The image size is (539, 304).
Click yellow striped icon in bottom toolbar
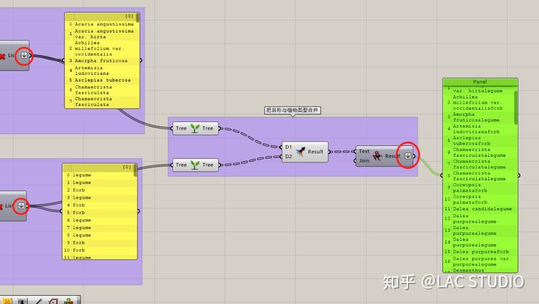[x=7, y=302]
